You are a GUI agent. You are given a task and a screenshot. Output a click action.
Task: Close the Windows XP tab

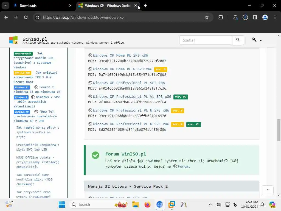[136, 5]
